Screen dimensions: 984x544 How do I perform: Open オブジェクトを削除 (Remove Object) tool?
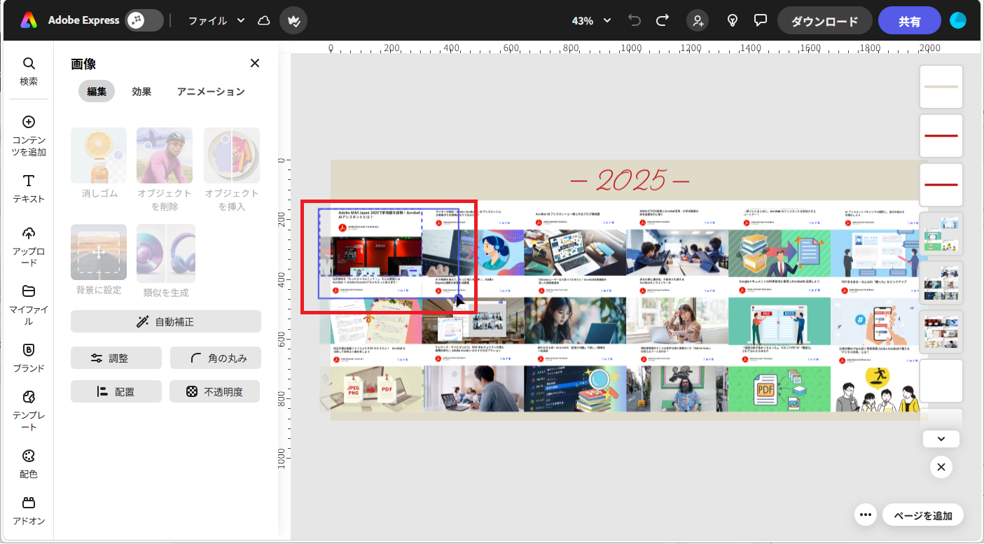[x=164, y=164]
